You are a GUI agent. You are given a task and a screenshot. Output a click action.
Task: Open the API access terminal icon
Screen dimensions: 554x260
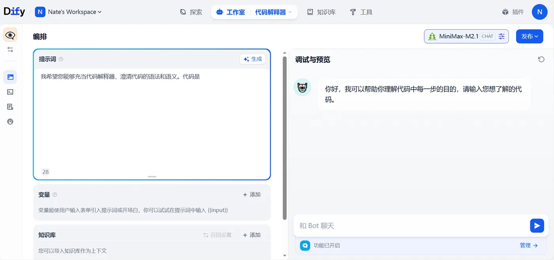10,92
